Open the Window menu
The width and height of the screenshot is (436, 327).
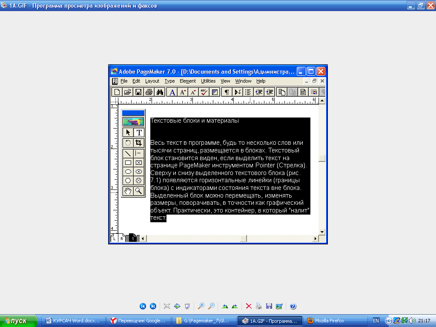coord(243,81)
